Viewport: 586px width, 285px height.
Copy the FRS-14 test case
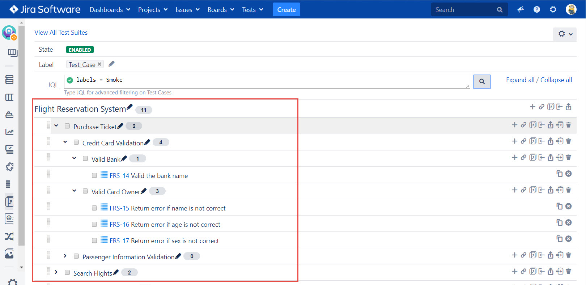click(x=560, y=174)
